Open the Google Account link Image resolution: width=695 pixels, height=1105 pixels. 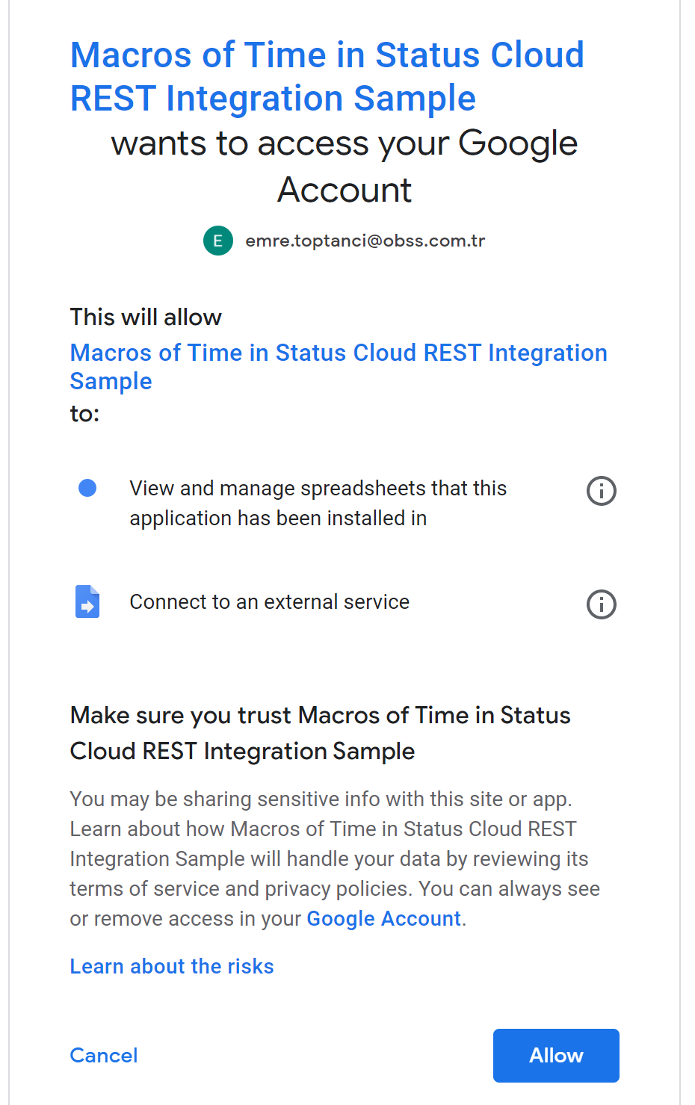pos(384,918)
